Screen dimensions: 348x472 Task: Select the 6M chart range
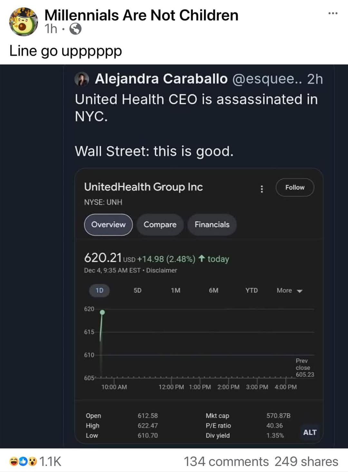[214, 290]
